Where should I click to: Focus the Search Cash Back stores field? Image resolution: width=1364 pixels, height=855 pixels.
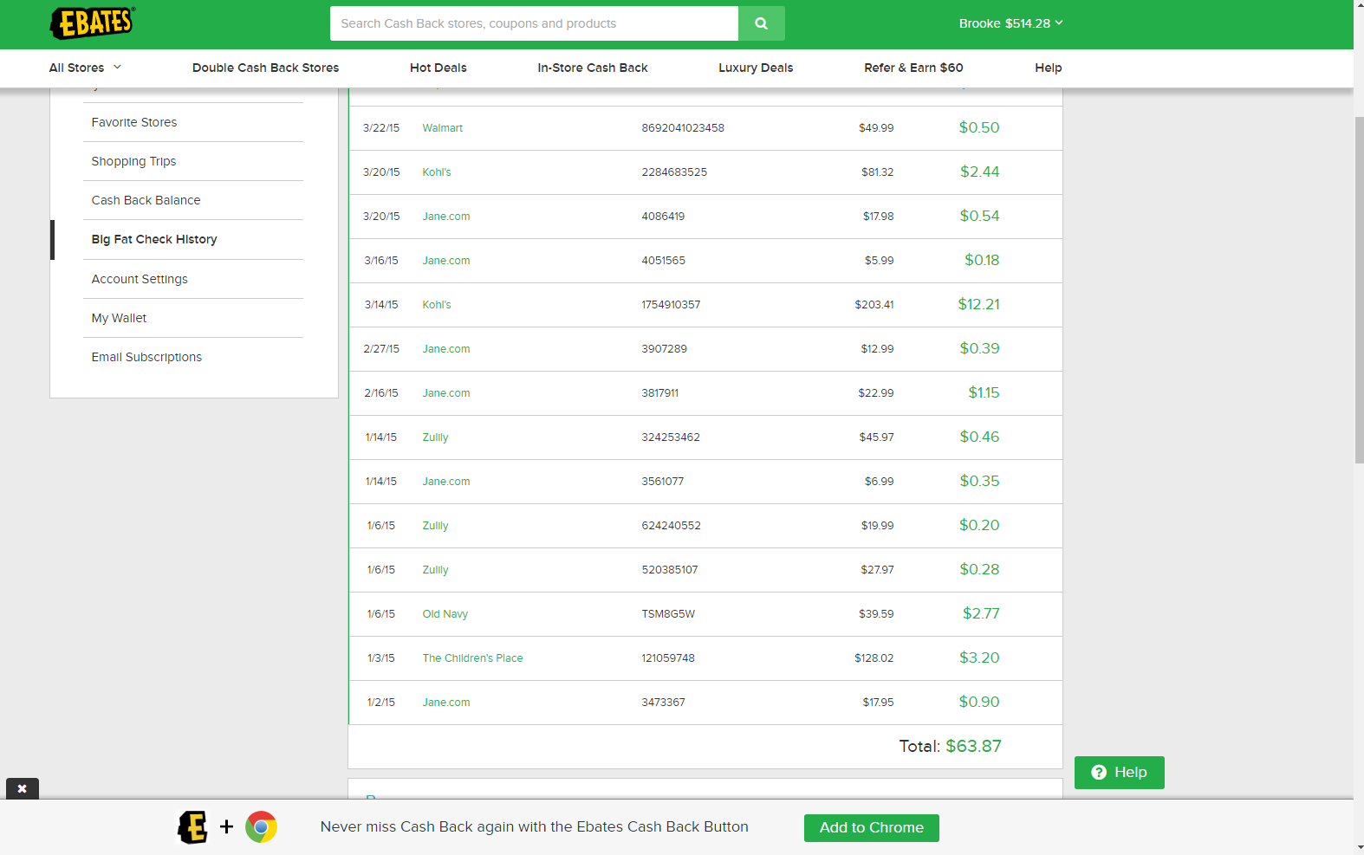click(x=534, y=23)
